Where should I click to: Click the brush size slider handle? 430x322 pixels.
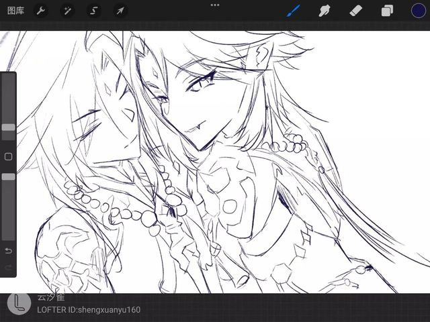tap(9, 127)
